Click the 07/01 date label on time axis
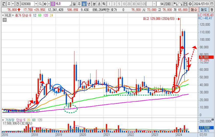This screenshot has height=137, width=215. [x=203, y=135]
